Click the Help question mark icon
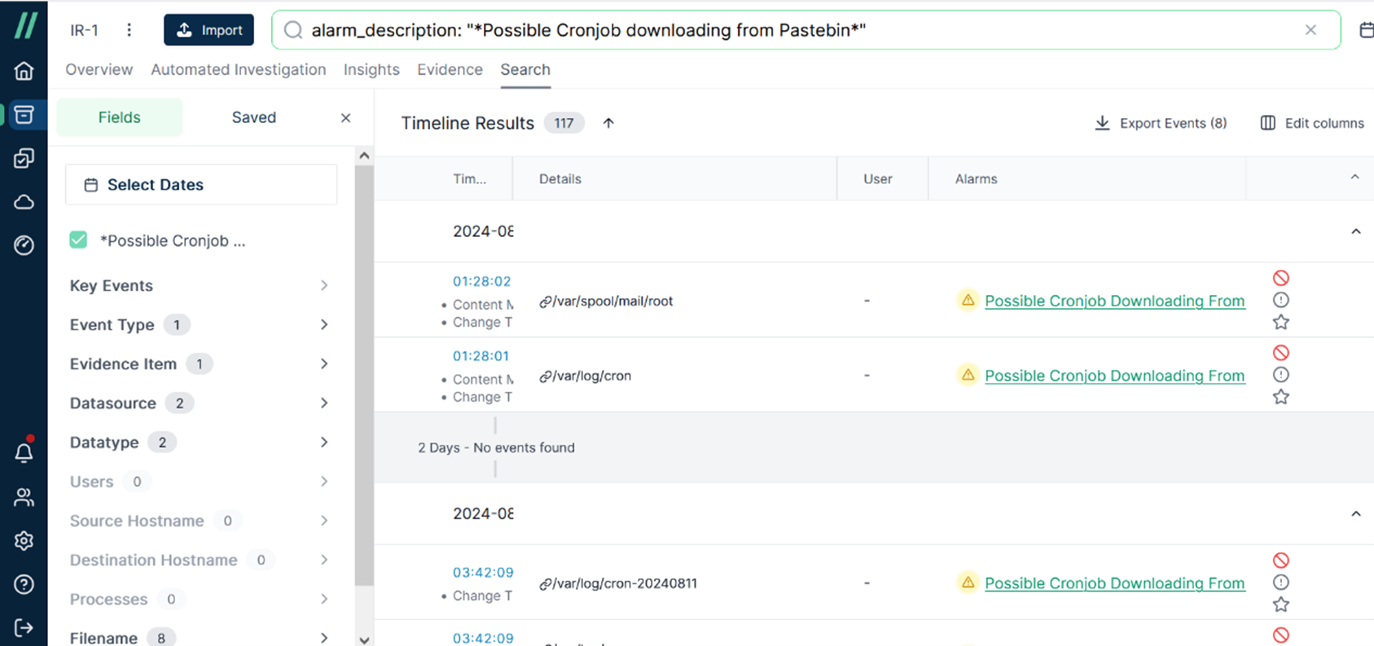The image size is (1374, 646). tap(24, 584)
